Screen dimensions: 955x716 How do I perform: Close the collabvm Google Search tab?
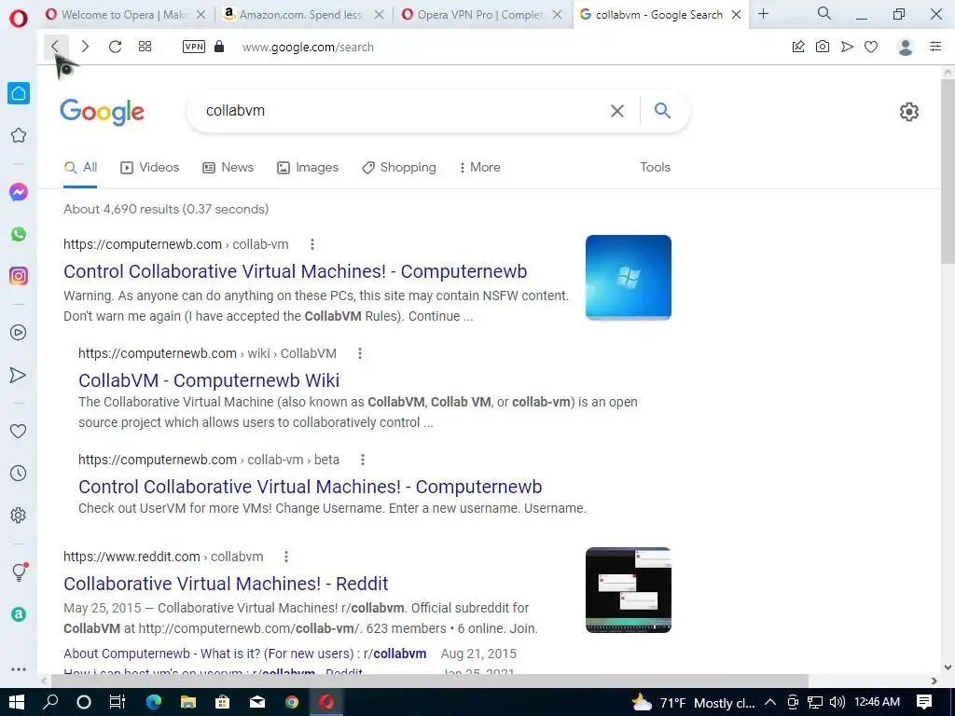click(737, 15)
